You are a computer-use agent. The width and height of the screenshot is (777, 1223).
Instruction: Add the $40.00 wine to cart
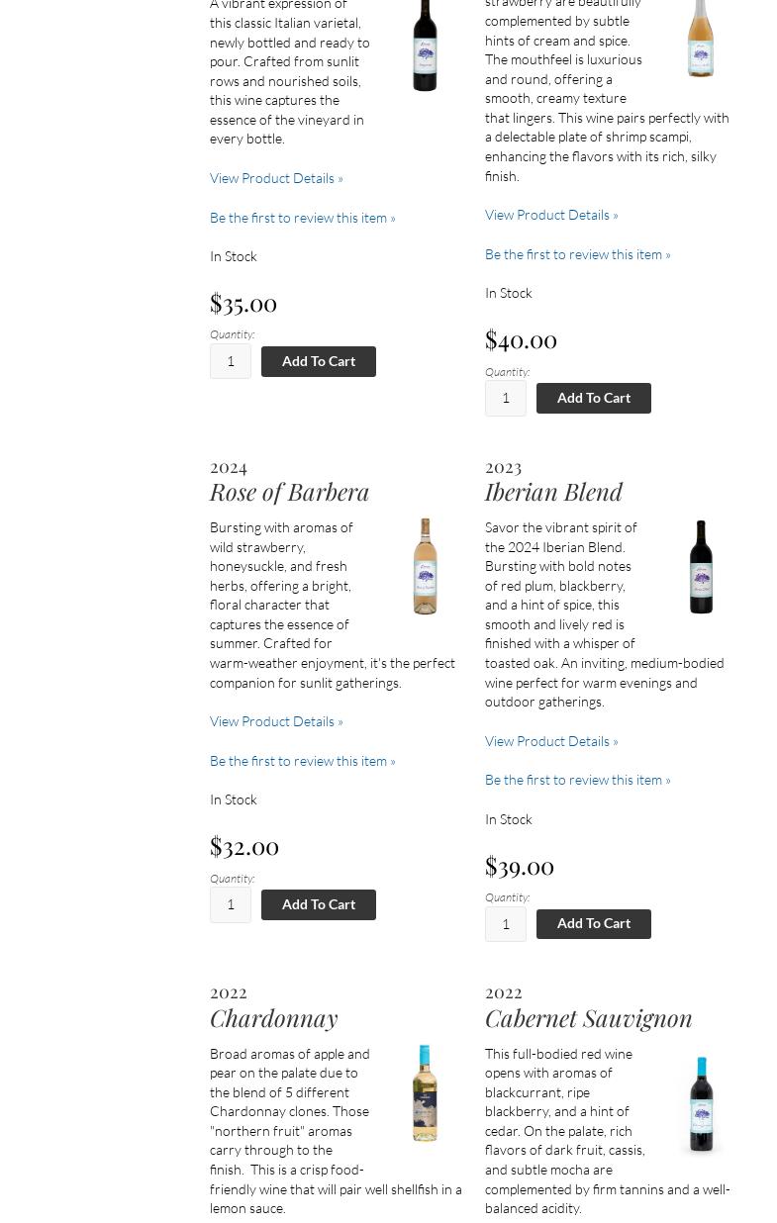pyautogui.click(x=593, y=398)
